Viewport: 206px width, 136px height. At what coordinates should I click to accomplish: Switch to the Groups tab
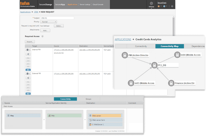pos(88,99)
